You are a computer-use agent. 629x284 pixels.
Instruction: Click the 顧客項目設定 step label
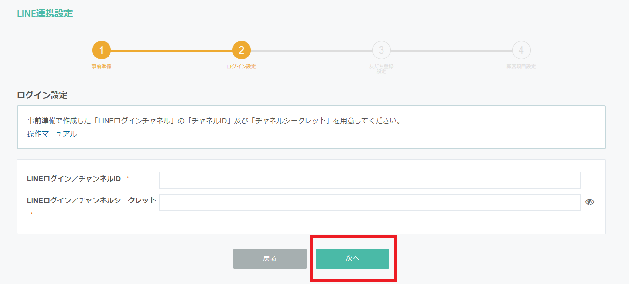(x=521, y=66)
